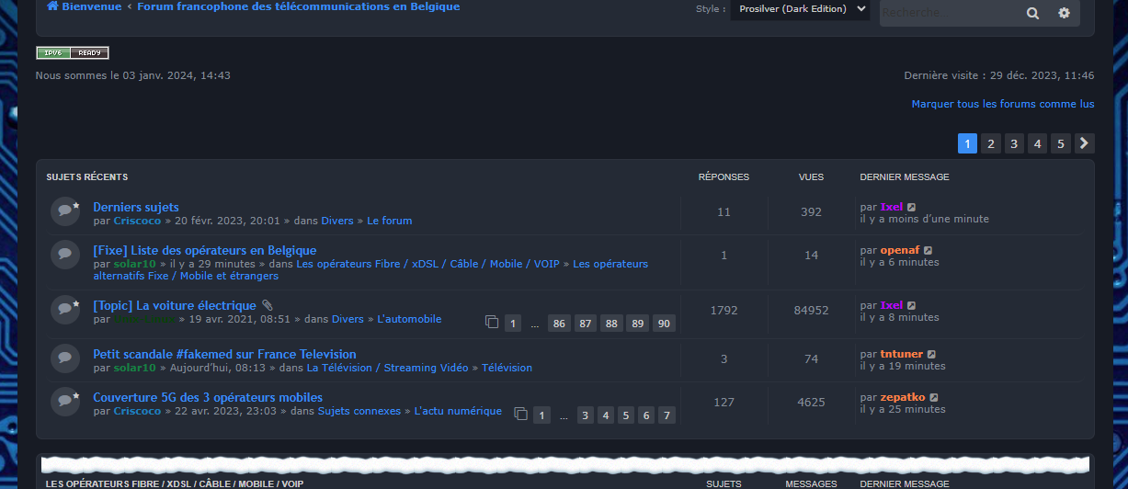Open solar10 profile in Liste des opérateurs row

click(134, 264)
